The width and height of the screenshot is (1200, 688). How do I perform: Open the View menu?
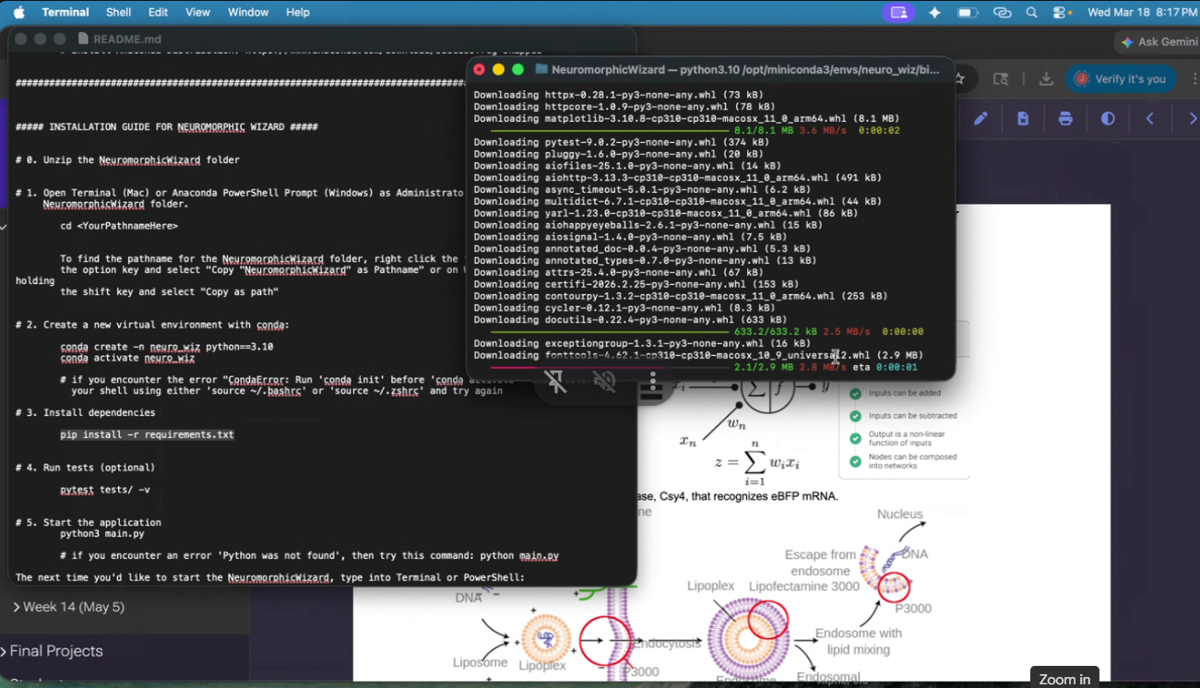(198, 12)
